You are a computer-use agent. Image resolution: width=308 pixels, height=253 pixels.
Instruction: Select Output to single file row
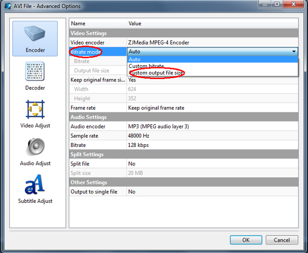coord(184,192)
